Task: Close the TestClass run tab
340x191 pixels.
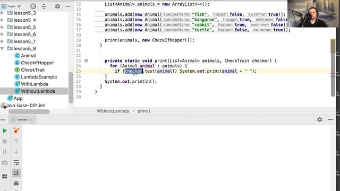Action: pos(31,120)
